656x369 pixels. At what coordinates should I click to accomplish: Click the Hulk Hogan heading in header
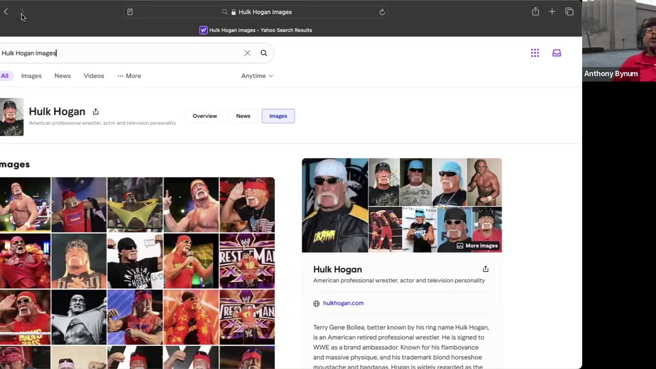[x=57, y=111]
